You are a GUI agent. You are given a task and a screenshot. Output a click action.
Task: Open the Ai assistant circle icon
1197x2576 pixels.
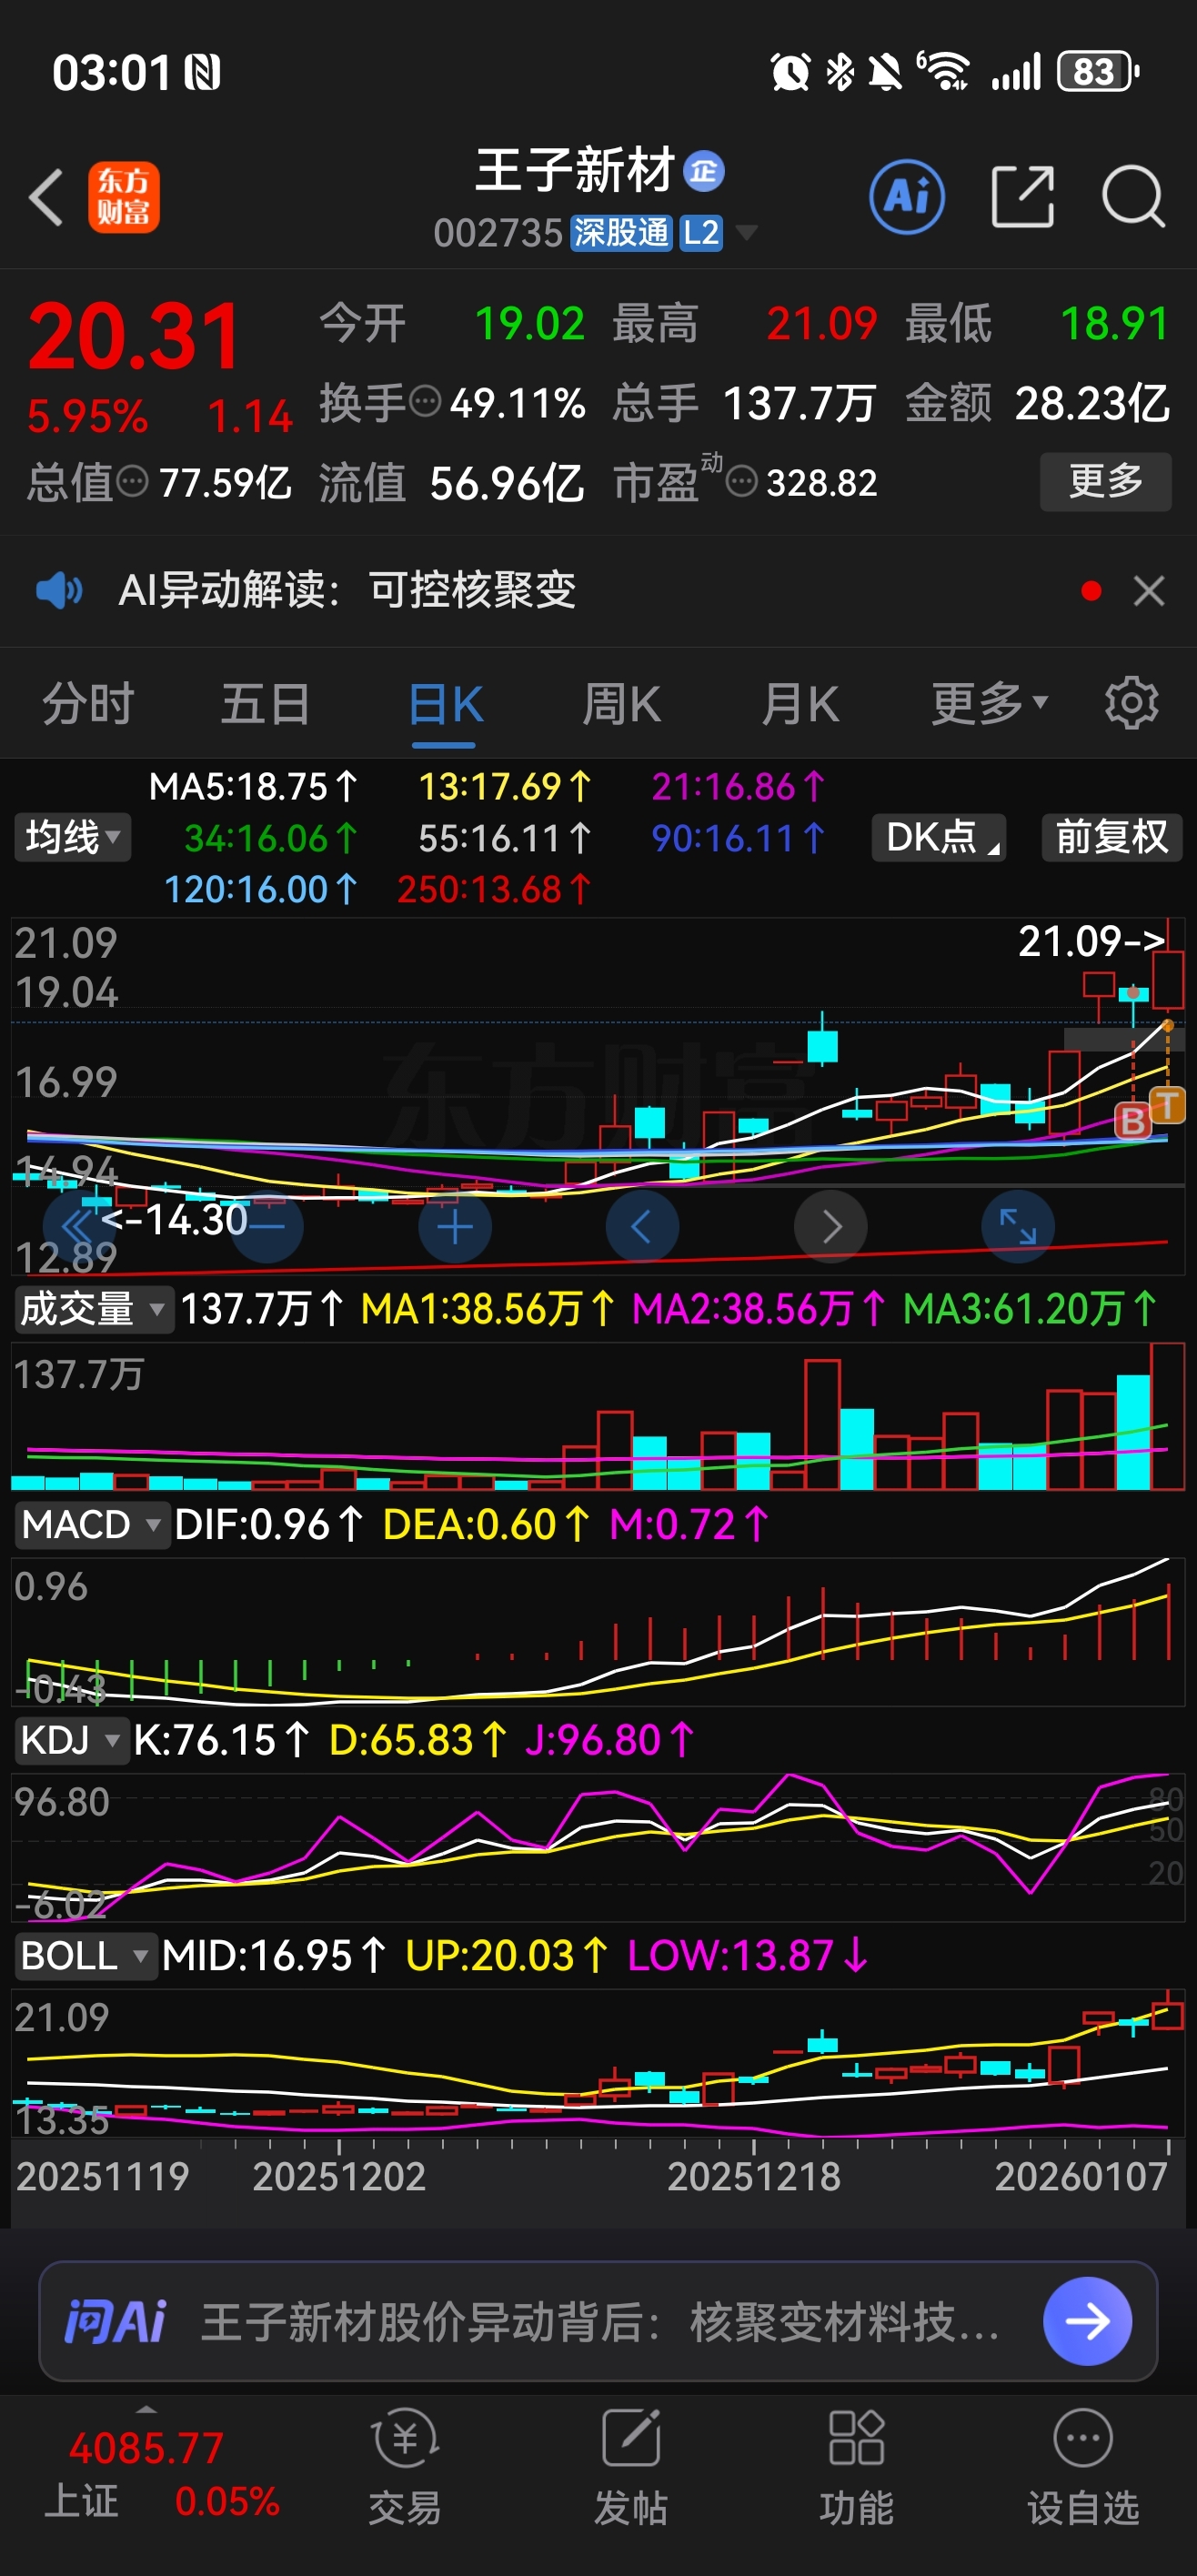tap(907, 197)
